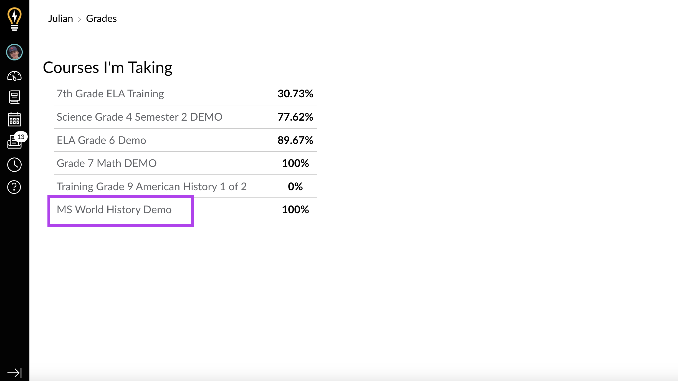Click the lightbulb logo in sidebar
678x381 pixels.
click(x=14, y=19)
